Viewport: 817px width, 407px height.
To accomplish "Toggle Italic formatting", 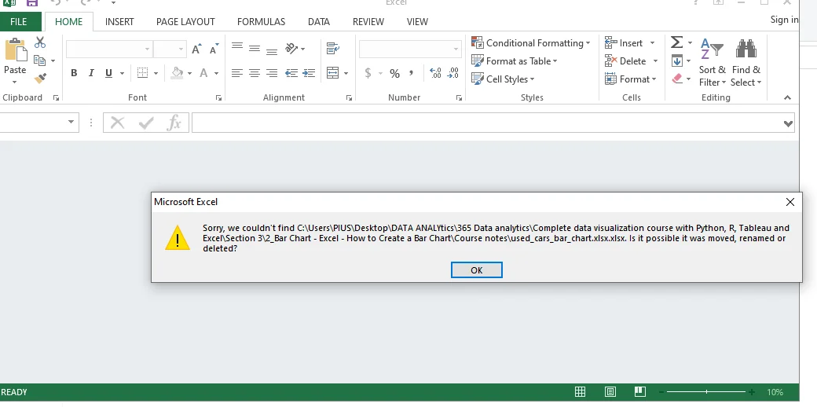I will pyautogui.click(x=91, y=73).
